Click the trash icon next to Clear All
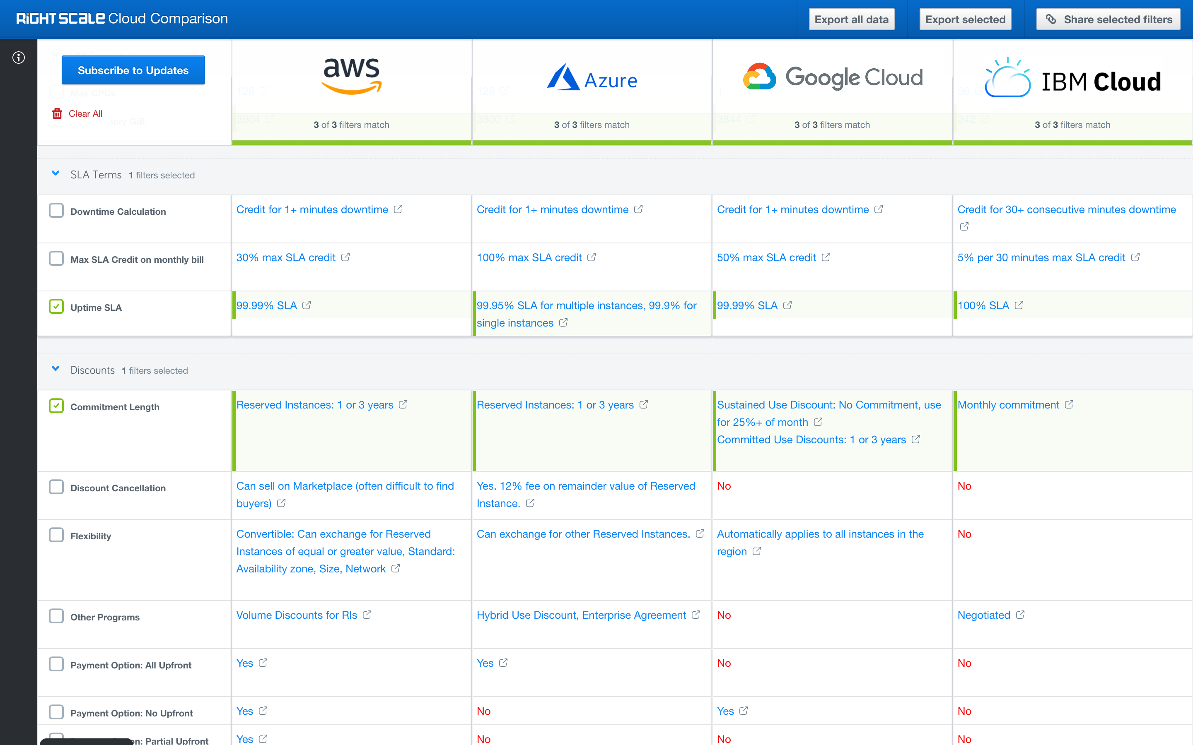This screenshot has width=1193, height=745. [x=57, y=113]
